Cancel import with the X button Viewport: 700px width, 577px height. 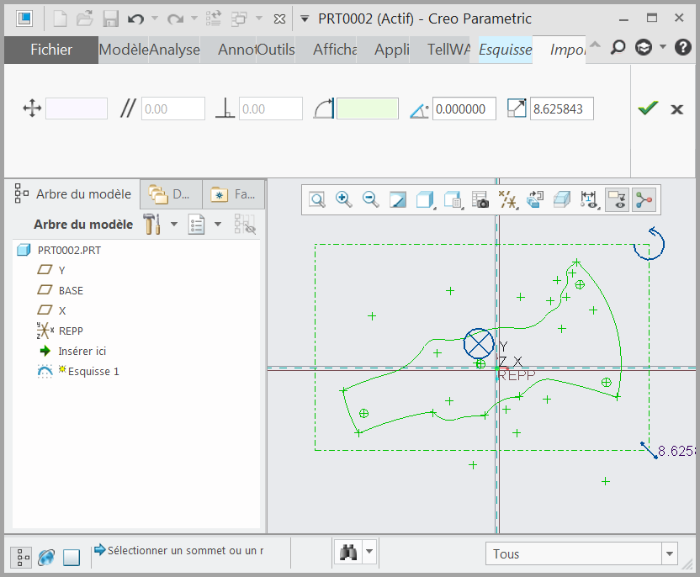click(x=676, y=109)
